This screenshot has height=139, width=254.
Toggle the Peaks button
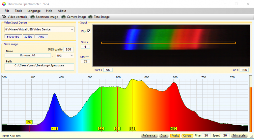(175, 136)
